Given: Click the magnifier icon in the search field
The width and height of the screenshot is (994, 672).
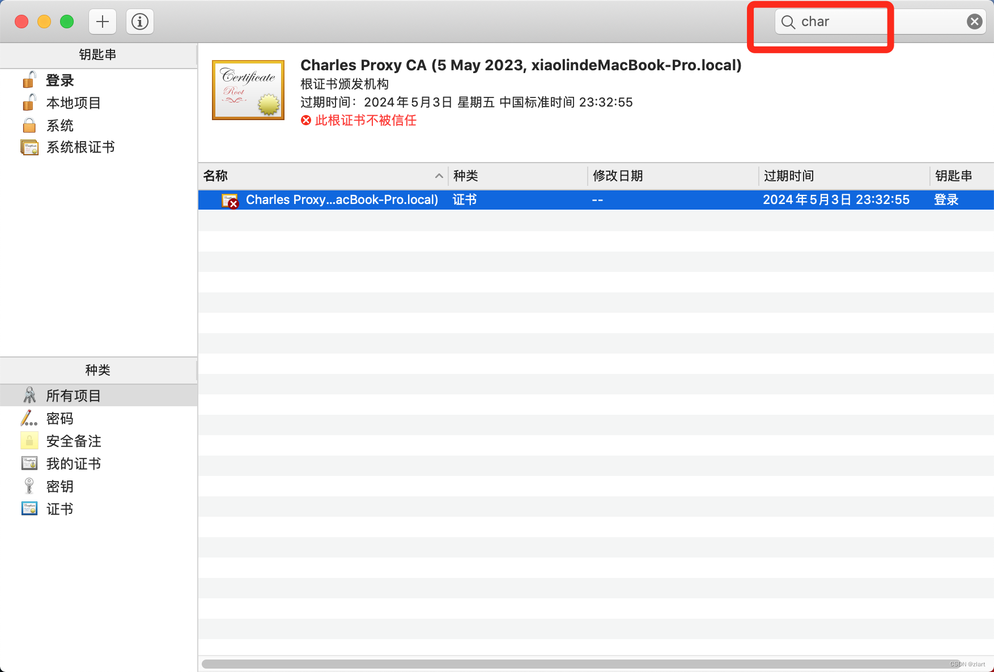Looking at the screenshot, I should (x=788, y=22).
